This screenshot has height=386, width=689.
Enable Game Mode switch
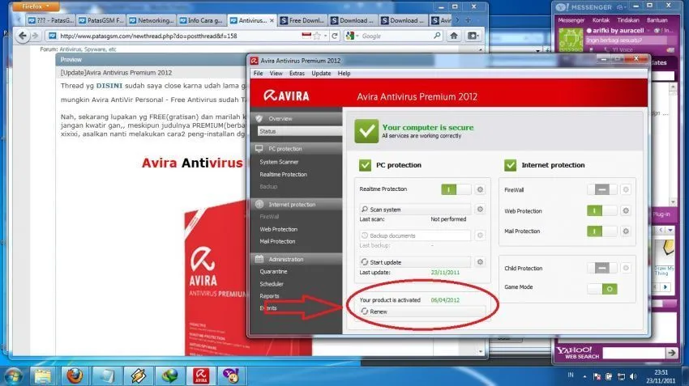tap(601, 289)
